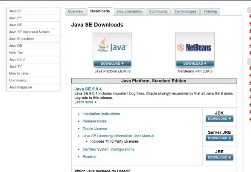Download Java Platform (JDK) 9
251x172 pixels.
pos(112,63)
